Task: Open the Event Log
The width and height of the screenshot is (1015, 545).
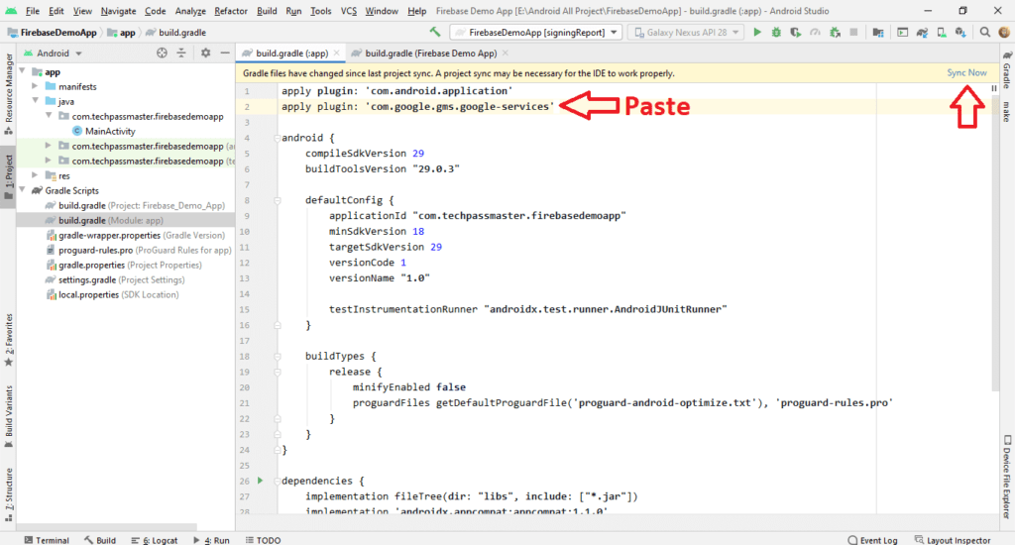Action: pos(872,540)
